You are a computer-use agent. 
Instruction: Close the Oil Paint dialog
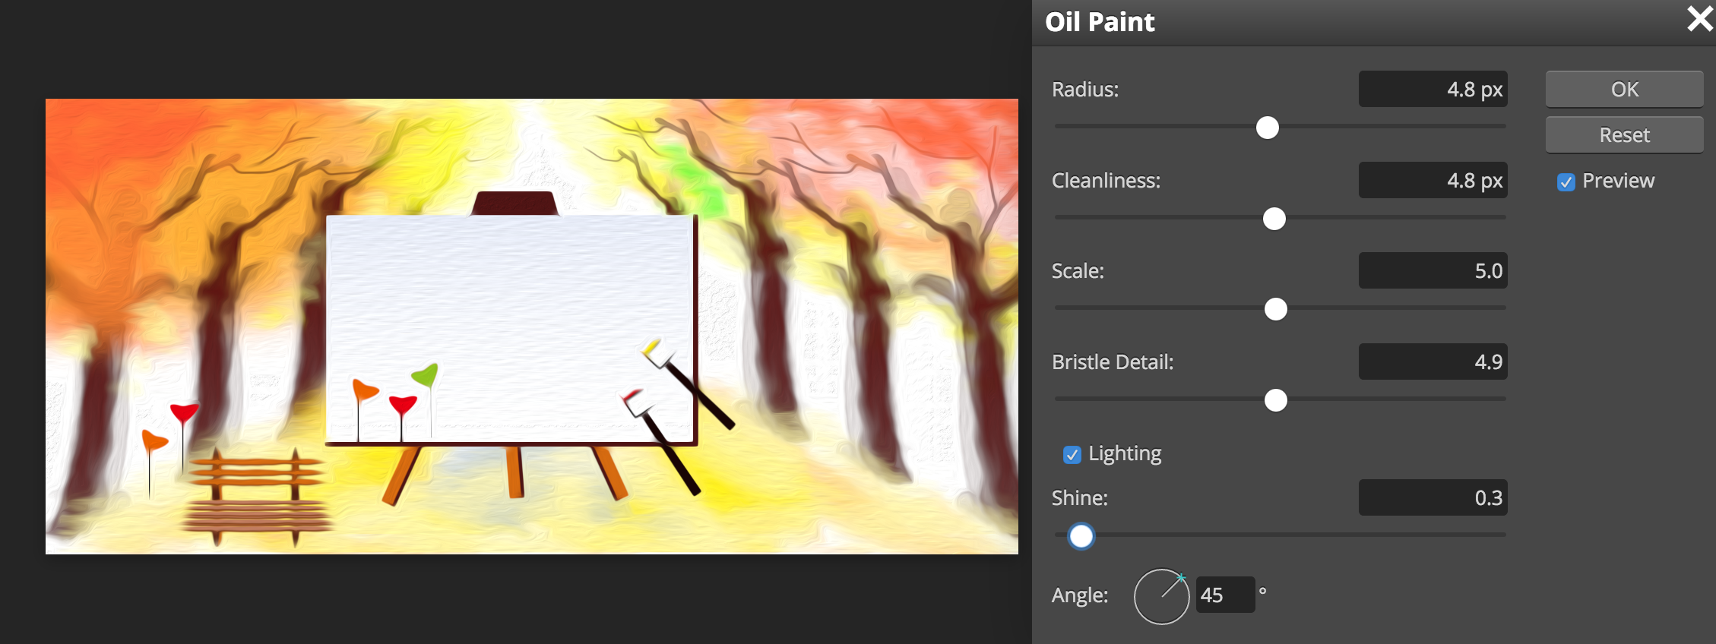pyautogui.click(x=1699, y=19)
